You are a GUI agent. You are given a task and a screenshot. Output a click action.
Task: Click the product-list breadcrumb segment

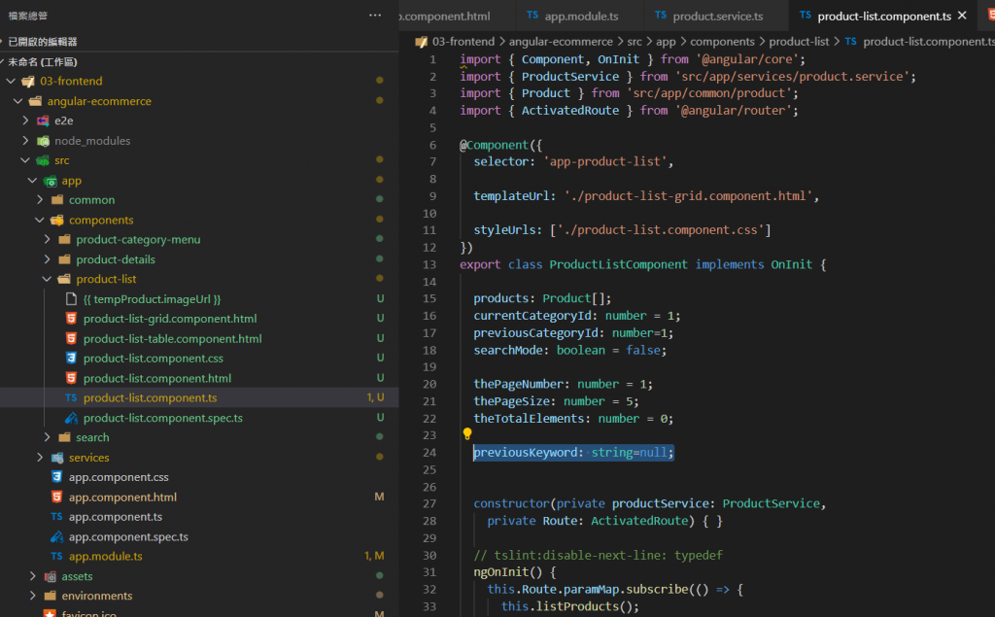pyautogui.click(x=799, y=42)
